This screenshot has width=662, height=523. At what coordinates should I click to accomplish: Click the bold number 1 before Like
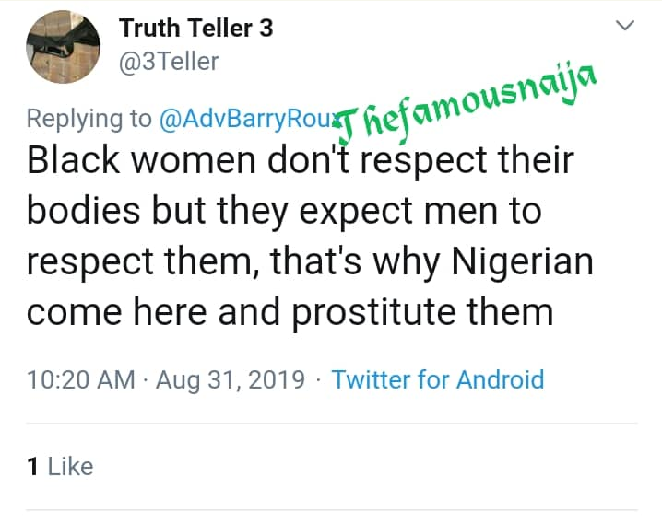click(32, 466)
